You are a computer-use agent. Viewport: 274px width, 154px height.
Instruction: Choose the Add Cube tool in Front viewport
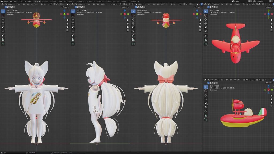[x=3, y=44]
